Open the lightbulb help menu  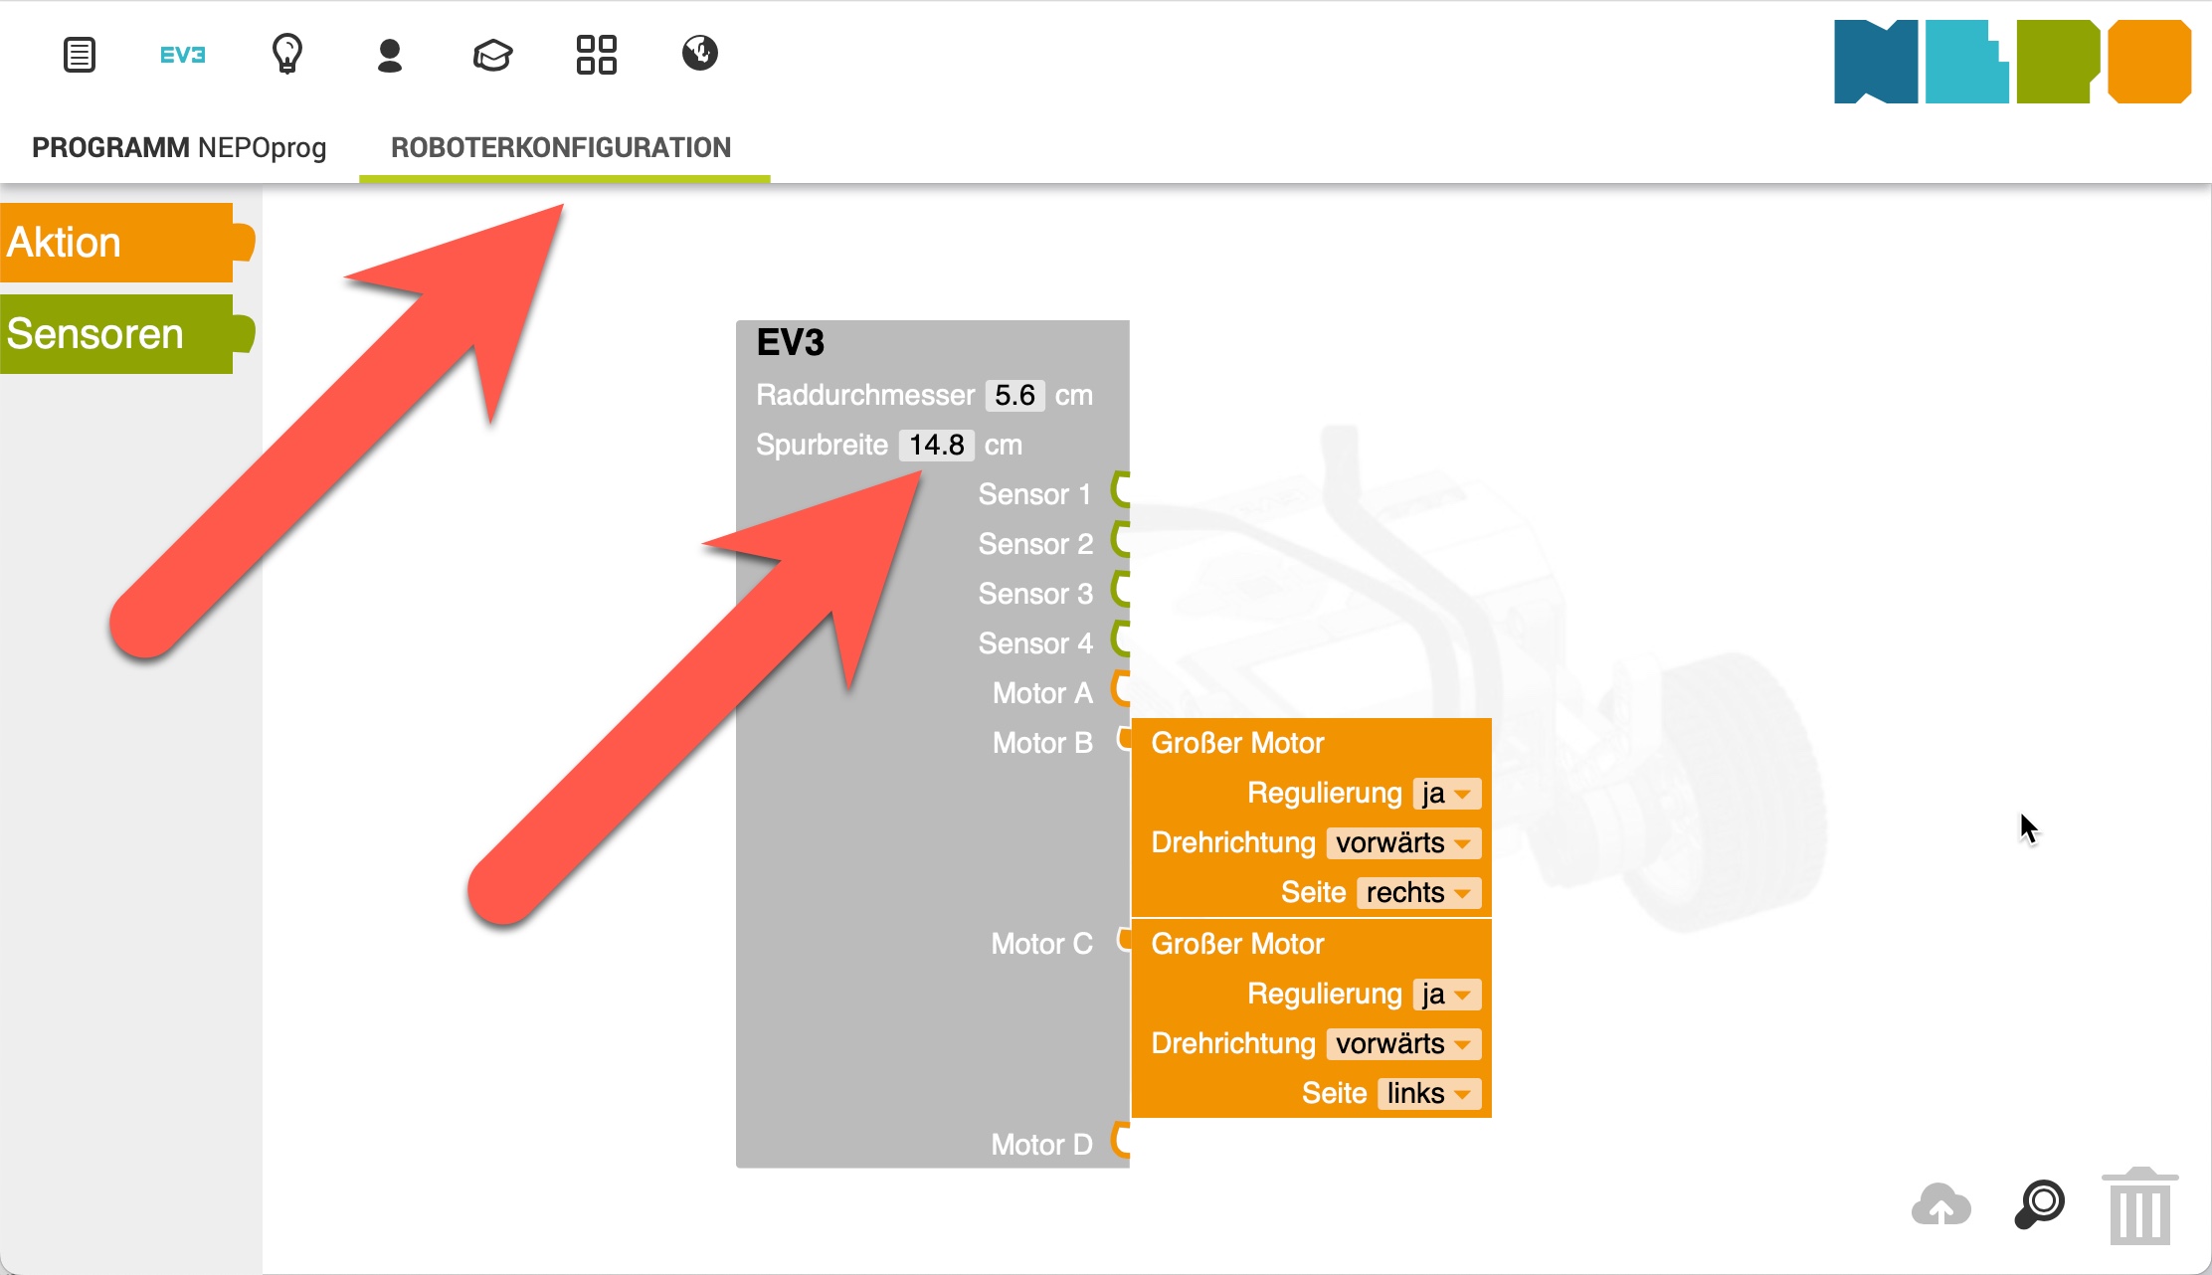tap(287, 54)
